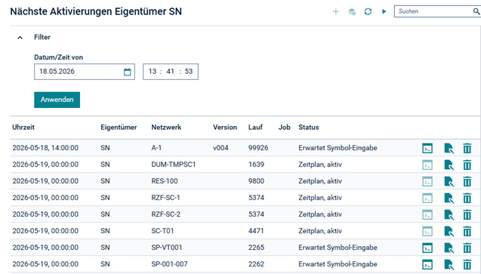Screen dimensions: 481x274
Task: Click trash icon for SP-001-007 row
Action: [x=467, y=264]
